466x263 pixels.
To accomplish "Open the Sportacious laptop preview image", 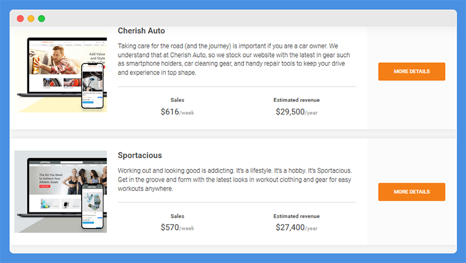I will click(x=61, y=191).
